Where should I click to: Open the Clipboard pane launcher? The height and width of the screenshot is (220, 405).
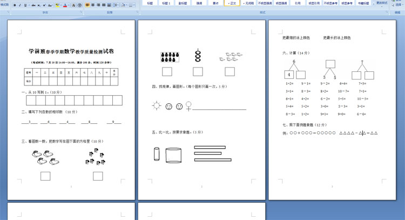click(8, 12)
